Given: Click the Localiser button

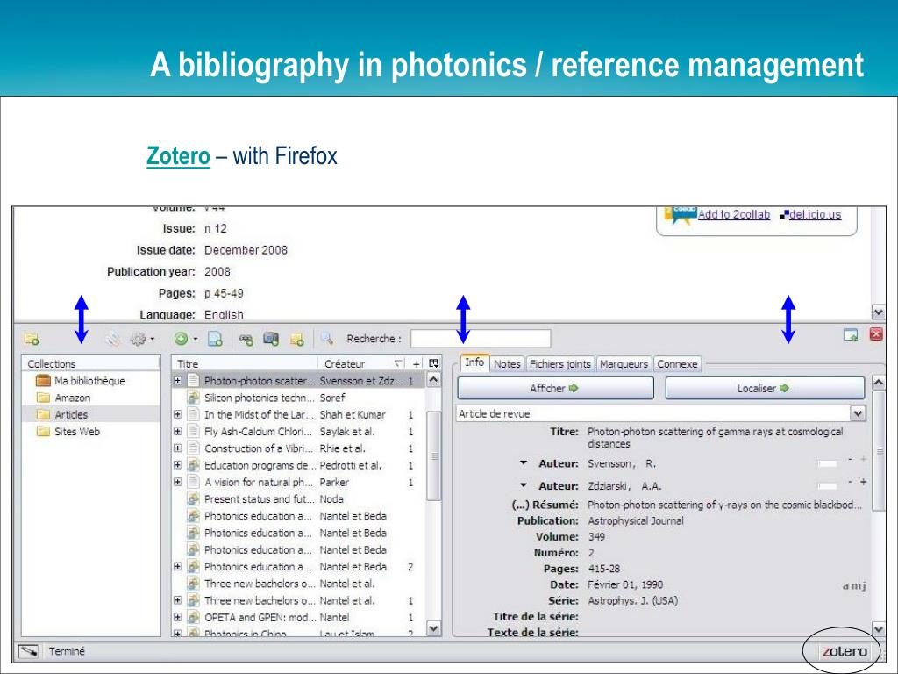Looking at the screenshot, I should 764,388.
